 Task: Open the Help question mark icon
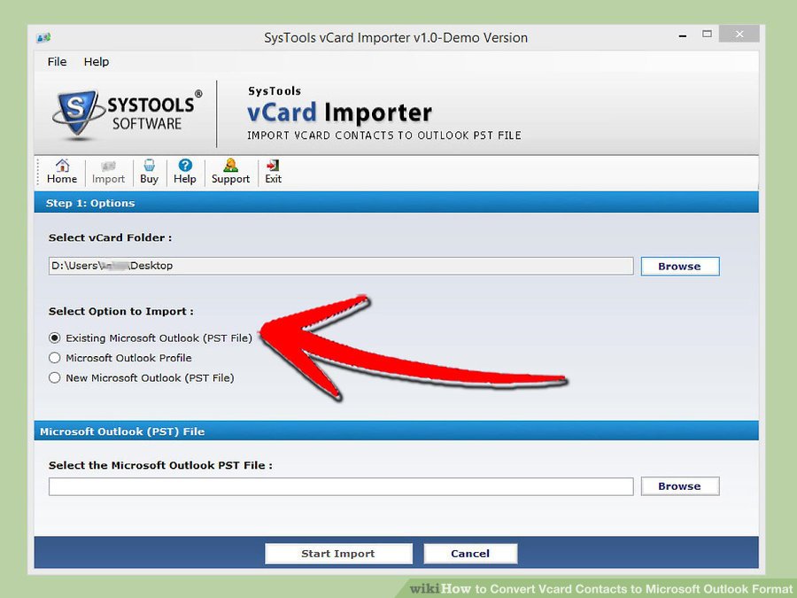pos(184,166)
